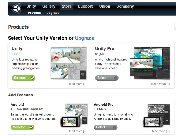Click the Unity nav menu item
The image size is (176, 136).
pyautogui.click(x=31, y=6)
